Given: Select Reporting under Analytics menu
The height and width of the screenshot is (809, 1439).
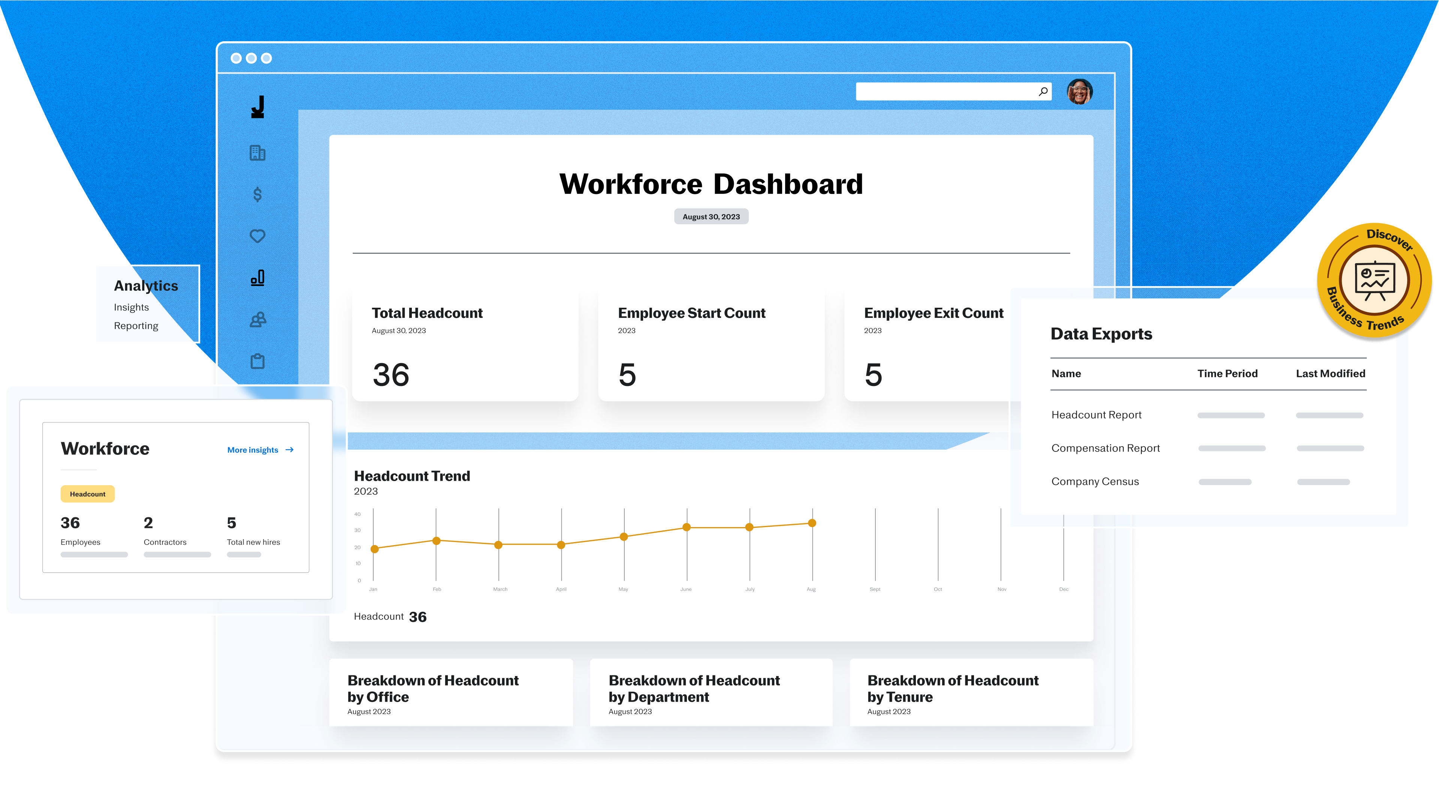Looking at the screenshot, I should pyautogui.click(x=136, y=326).
